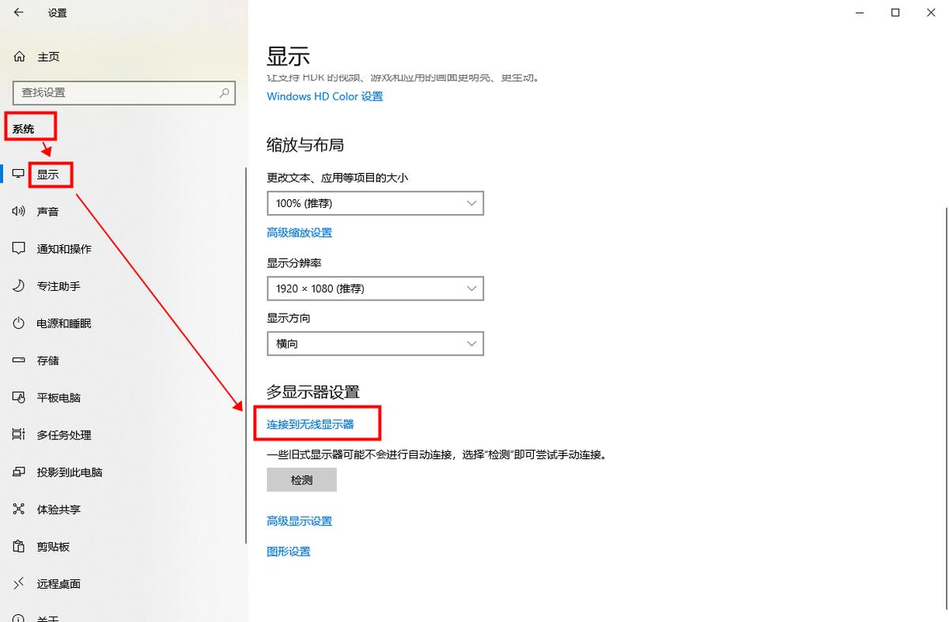Click the Windows HD Color 设置 link

pyautogui.click(x=324, y=96)
